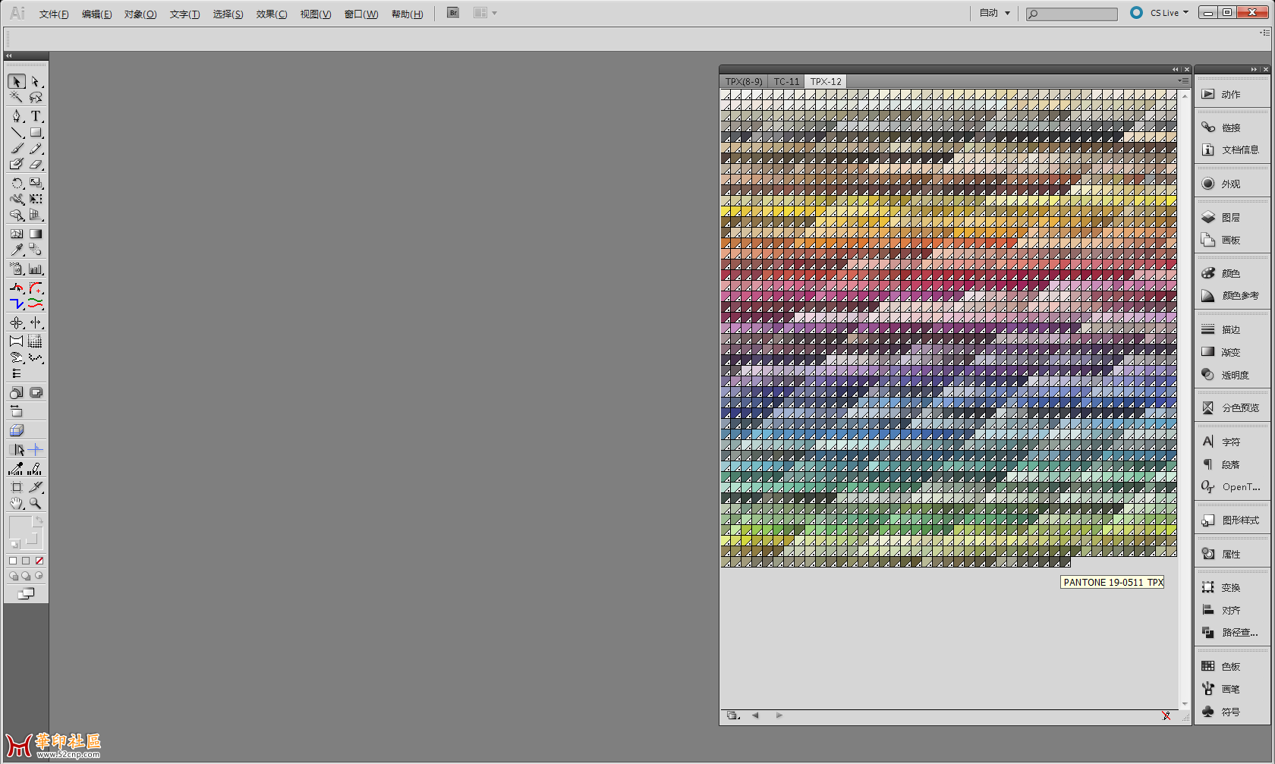Select the Blob Brush tool

[17, 164]
